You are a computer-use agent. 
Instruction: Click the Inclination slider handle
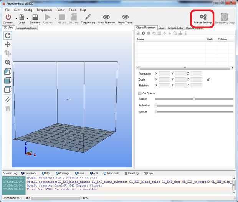click(x=156, y=106)
